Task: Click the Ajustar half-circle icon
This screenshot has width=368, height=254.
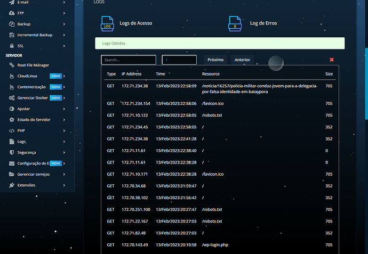Action: point(12,109)
